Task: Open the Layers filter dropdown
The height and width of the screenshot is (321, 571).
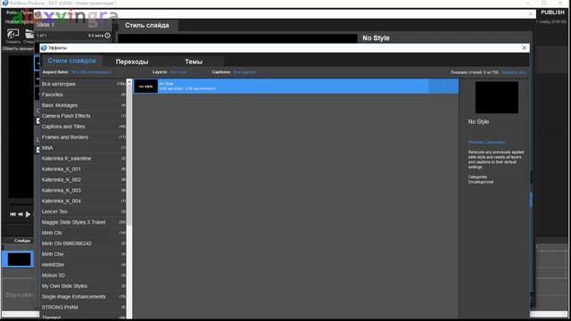Action: click(178, 72)
